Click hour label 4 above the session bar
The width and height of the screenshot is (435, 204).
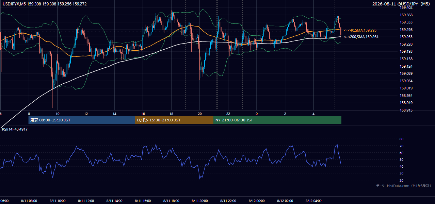[313, 114]
